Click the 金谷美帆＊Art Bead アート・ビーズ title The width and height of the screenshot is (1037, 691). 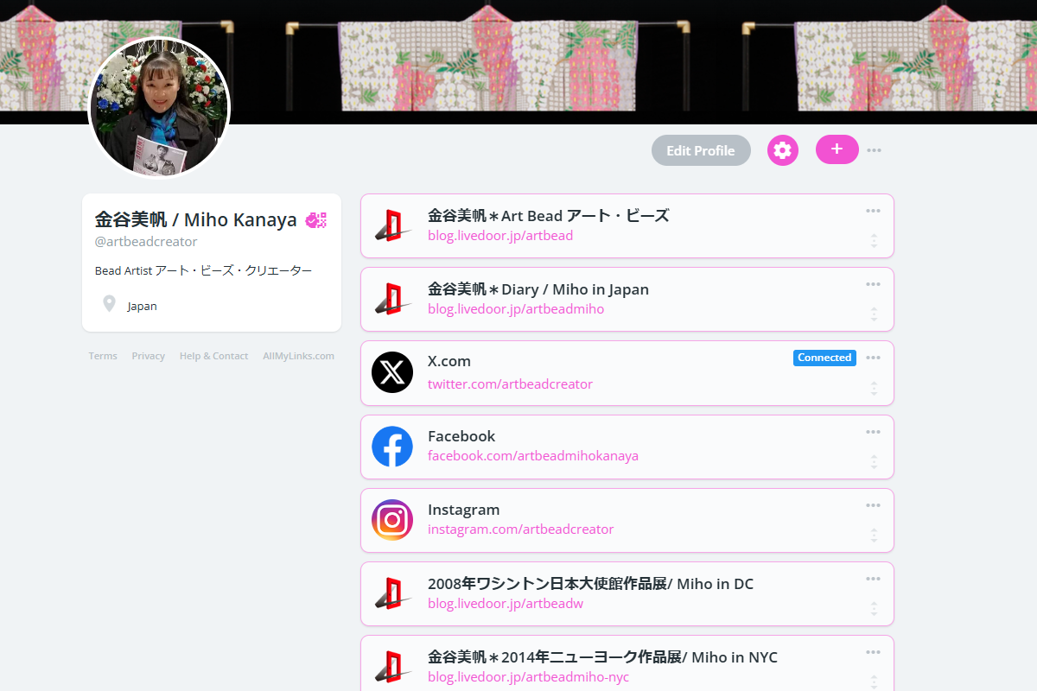point(549,216)
